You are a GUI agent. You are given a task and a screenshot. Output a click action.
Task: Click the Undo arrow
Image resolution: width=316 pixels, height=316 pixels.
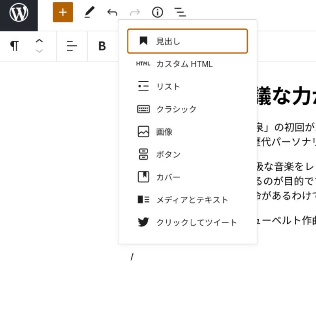pos(112,12)
